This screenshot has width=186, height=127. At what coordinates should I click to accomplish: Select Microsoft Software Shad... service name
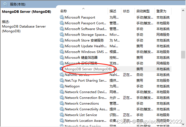86,29
